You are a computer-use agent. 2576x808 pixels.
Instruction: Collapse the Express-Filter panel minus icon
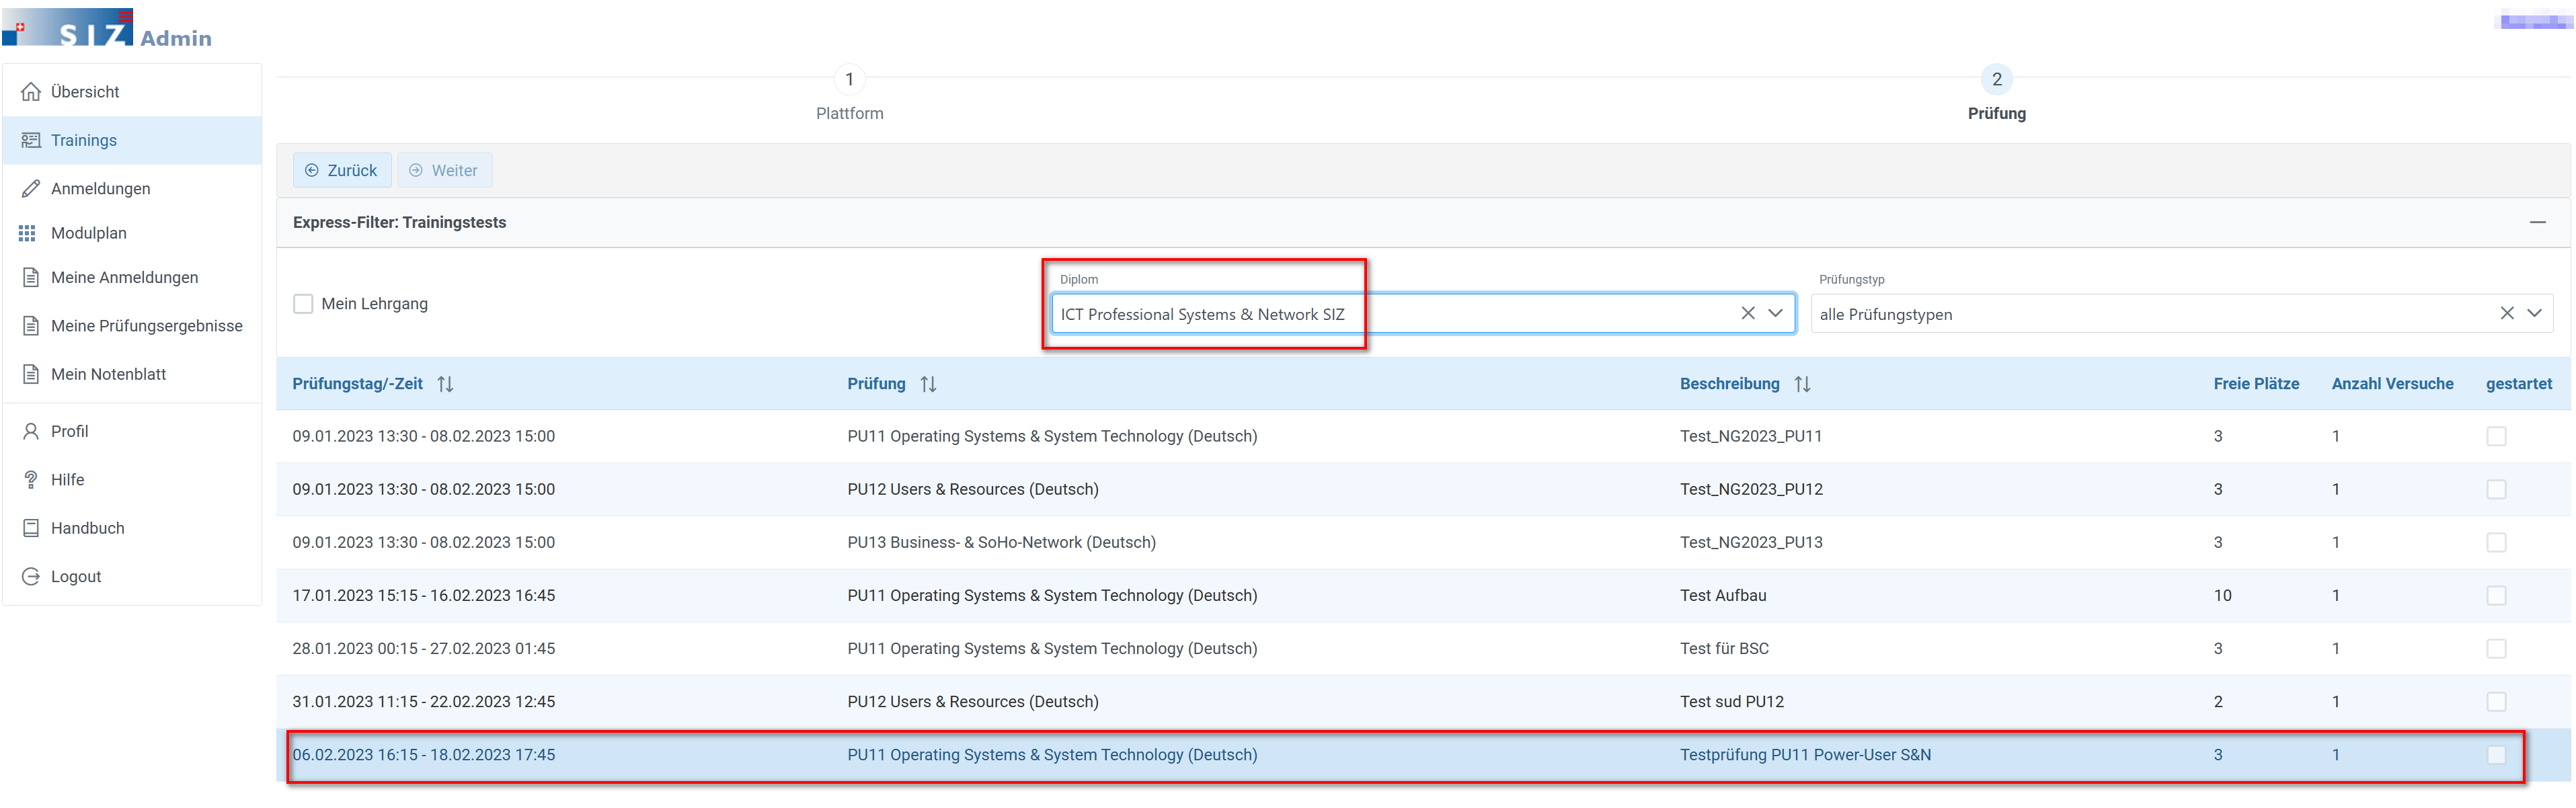[2538, 222]
